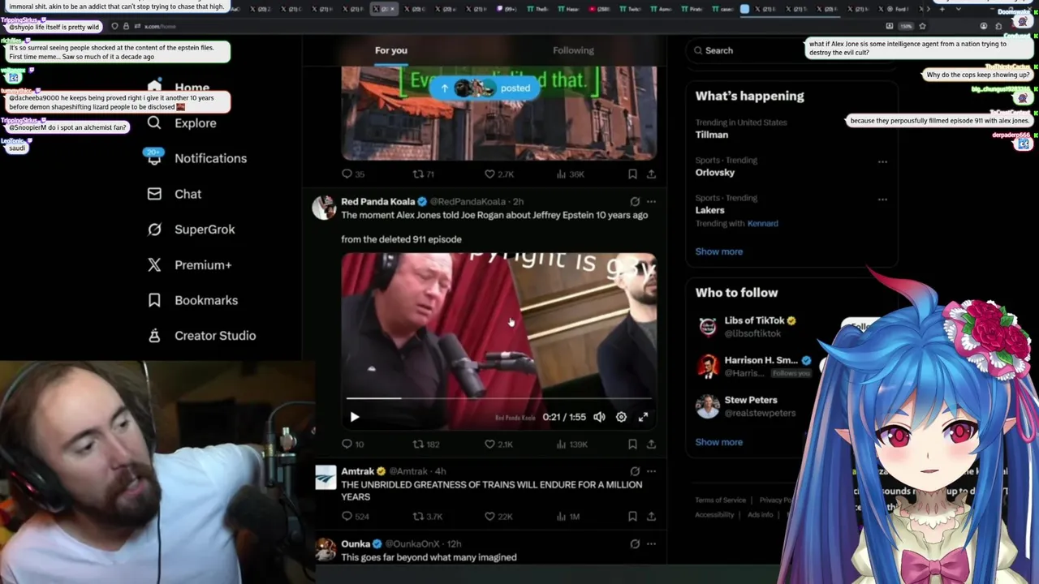1039x584 pixels.
Task: Open the Terms of Service footer link
Action: pos(720,500)
